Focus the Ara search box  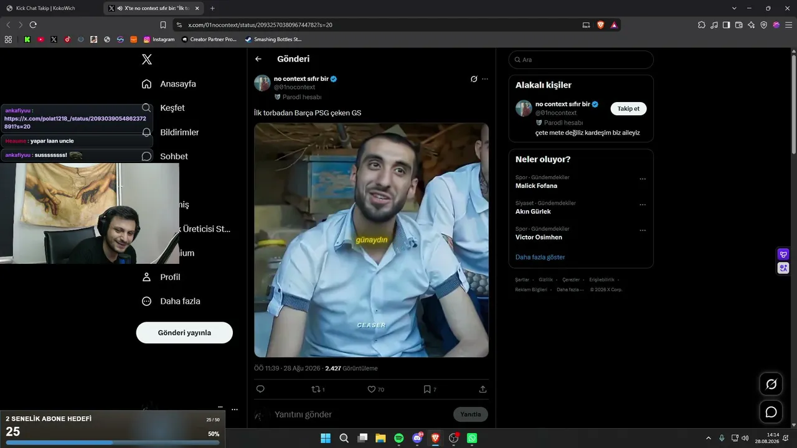click(x=581, y=60)
